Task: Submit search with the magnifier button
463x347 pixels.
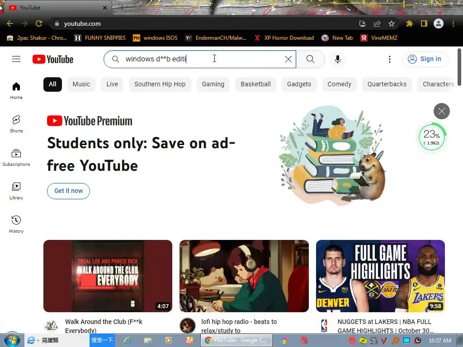Action: (310, 59)
